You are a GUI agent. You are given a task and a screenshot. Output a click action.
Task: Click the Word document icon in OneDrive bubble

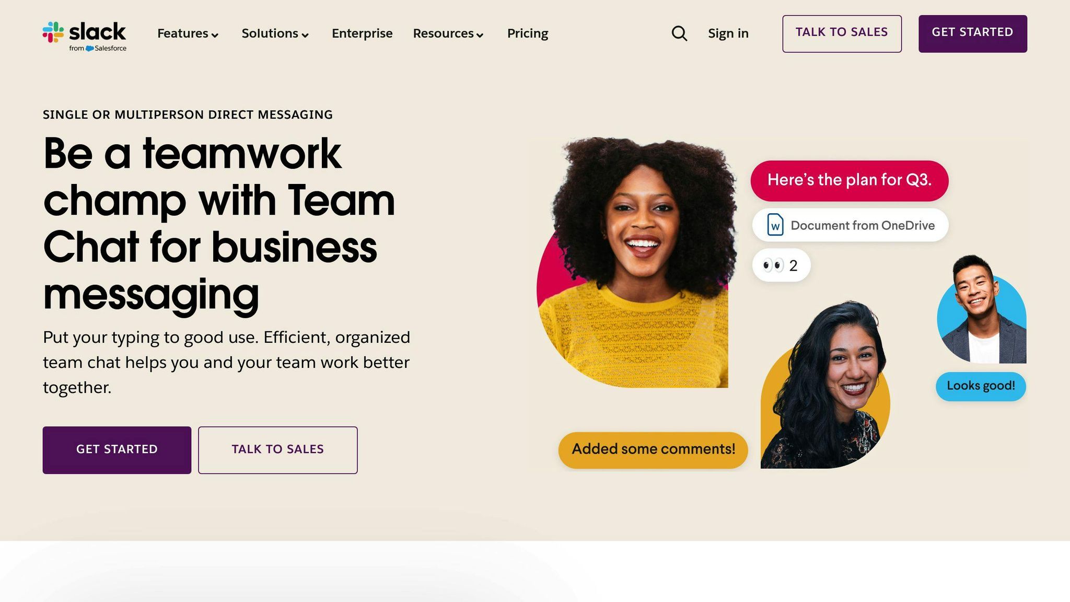pos(775,225)
